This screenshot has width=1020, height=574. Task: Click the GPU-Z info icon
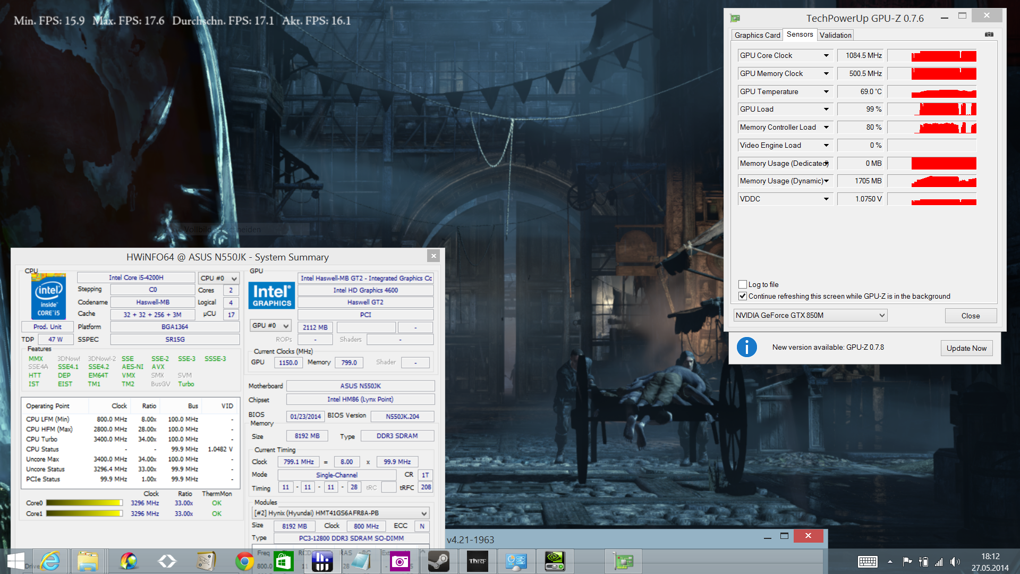746,348
